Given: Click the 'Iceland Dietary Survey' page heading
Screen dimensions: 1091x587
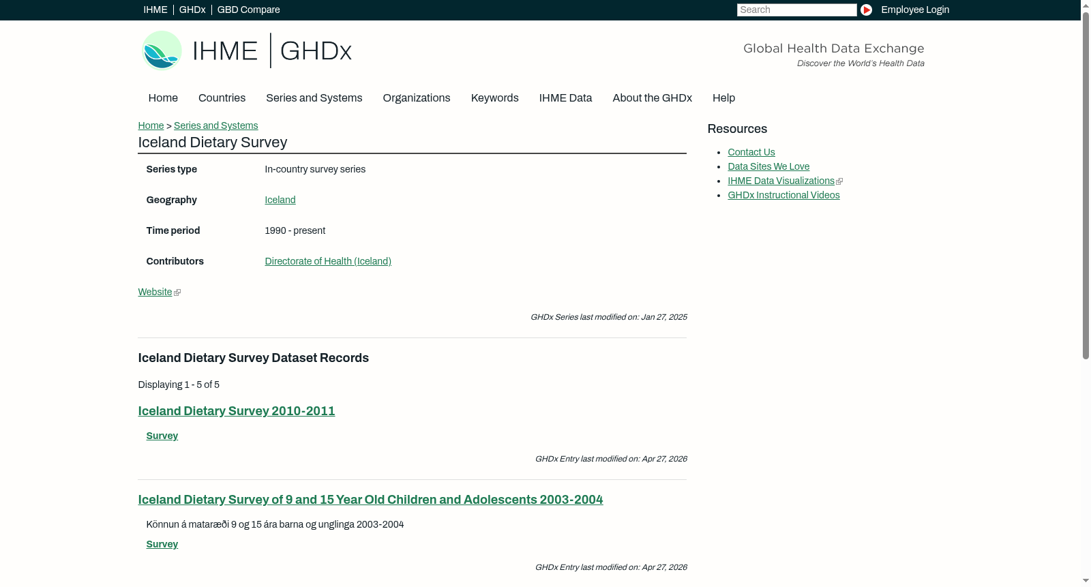Looking at the screenshot, I should click(x=213, y=142).
